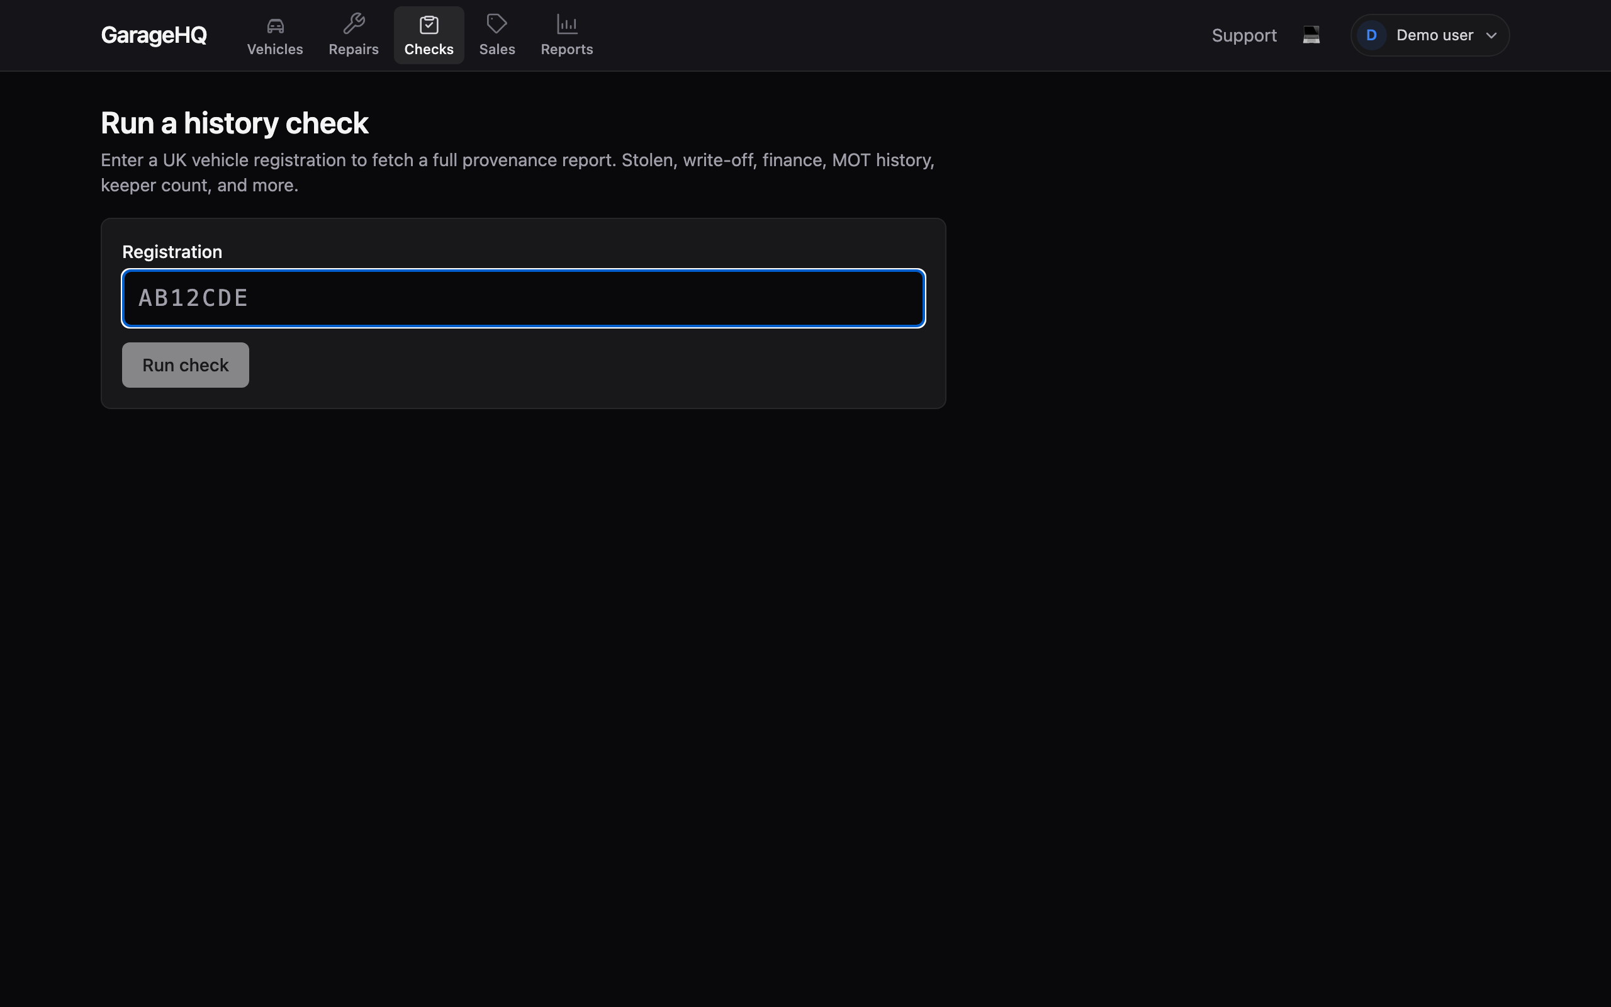Select the Checks tab
1611x1007 pixels.
[429, 35]
